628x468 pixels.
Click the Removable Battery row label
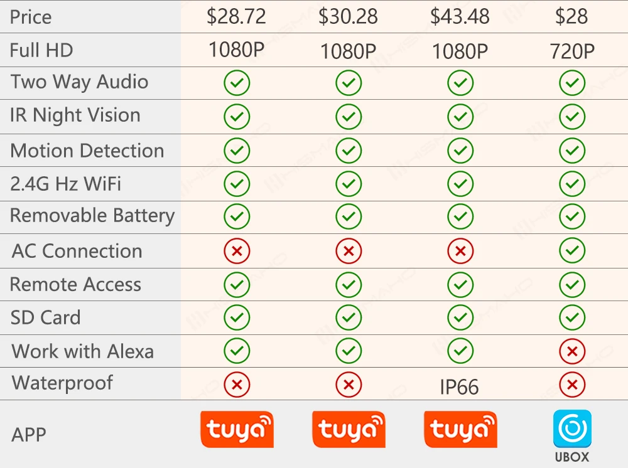tap(92, 216)
